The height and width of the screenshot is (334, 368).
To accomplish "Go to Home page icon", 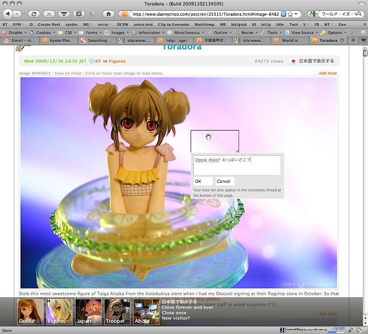I will pyautogui.click(x=108, y=14).
